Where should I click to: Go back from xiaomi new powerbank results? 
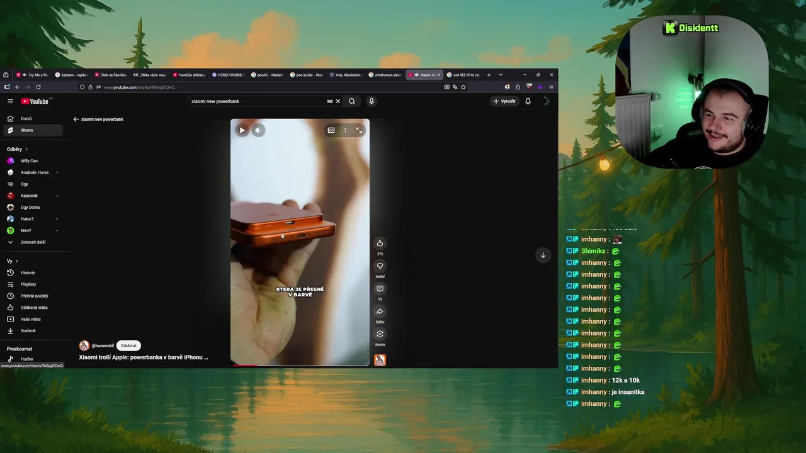tap(76, 119)
